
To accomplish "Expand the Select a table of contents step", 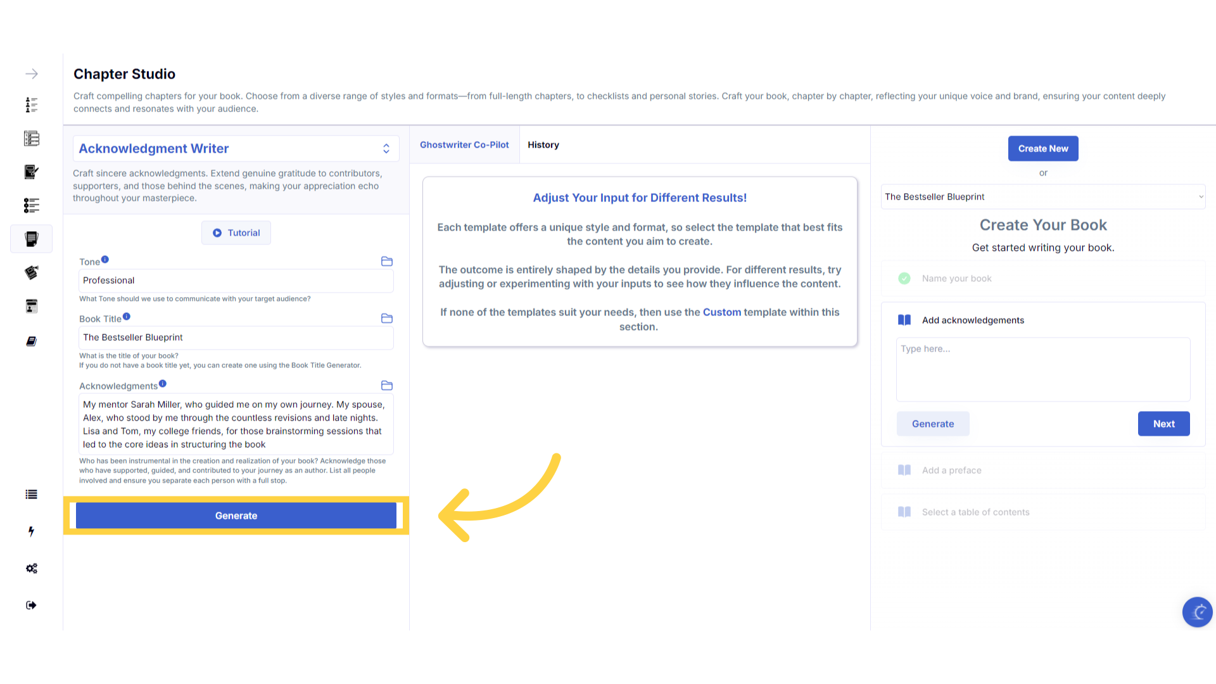I will tap(975, 512).
